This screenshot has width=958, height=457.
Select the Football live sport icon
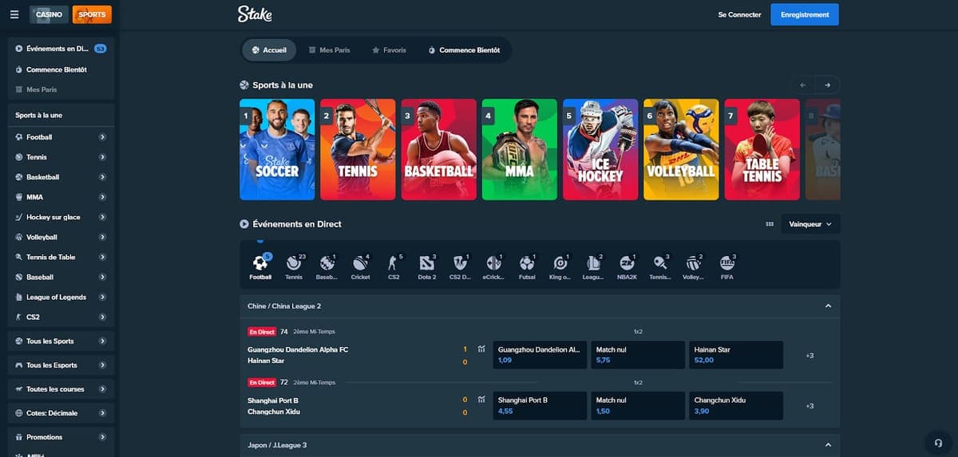coord(260,266)
